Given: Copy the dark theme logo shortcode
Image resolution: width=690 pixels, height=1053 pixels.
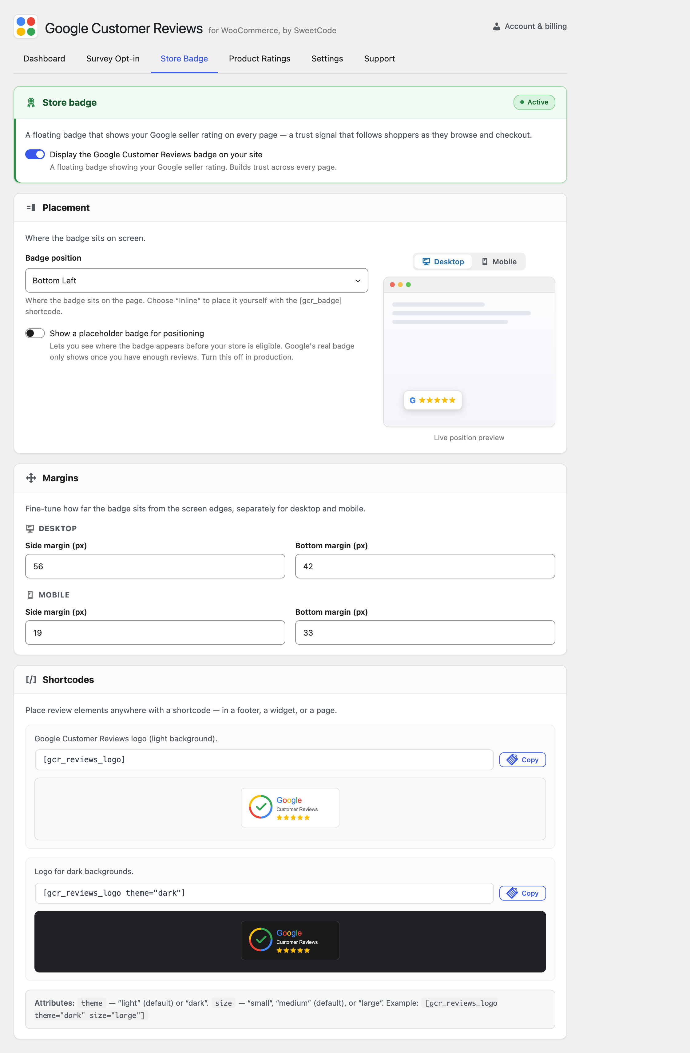Looking at the screenshot, I should tap(522, 893).
